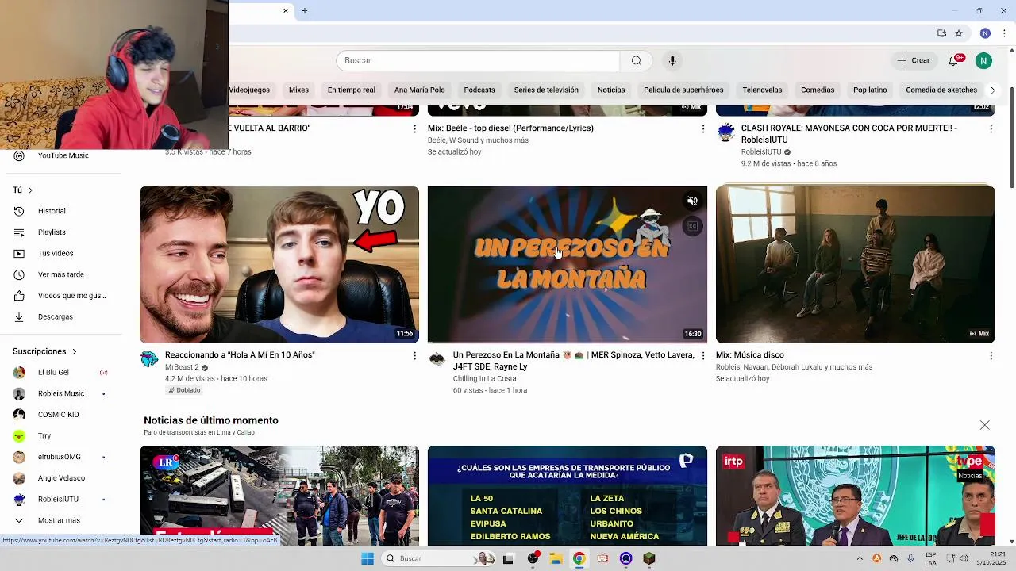Open YouTube notifications bell
Viewport: 1016px width, 571px height.
pyautogui.click(x=955, y=60)
